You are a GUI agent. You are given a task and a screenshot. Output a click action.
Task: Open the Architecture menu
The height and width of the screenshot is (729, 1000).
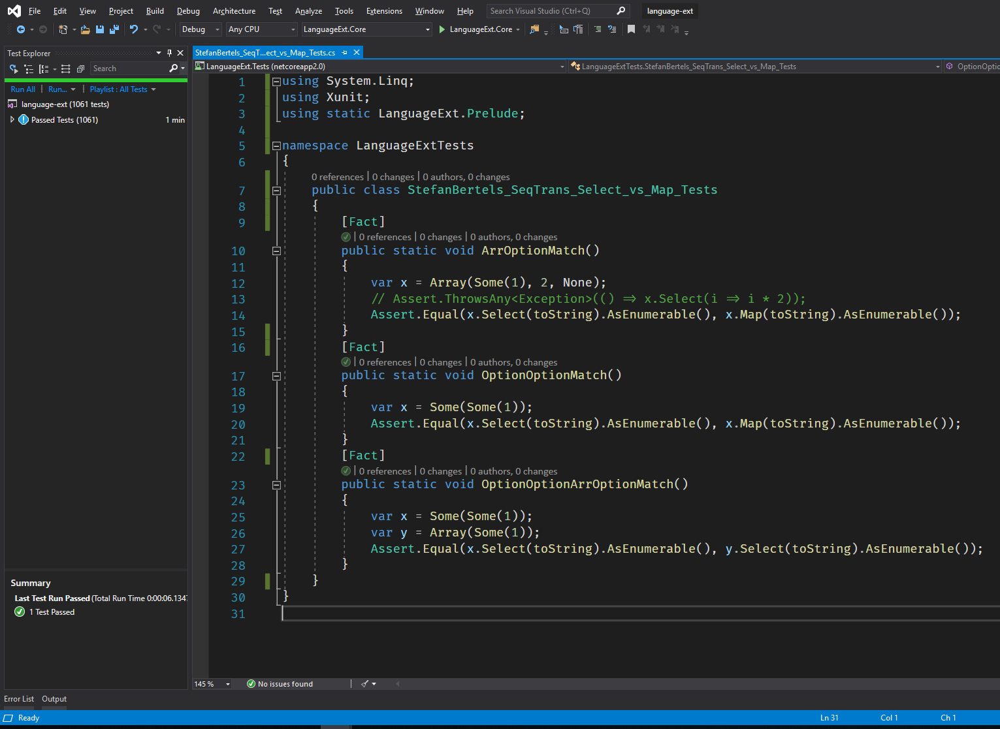(x=234, y=10)
